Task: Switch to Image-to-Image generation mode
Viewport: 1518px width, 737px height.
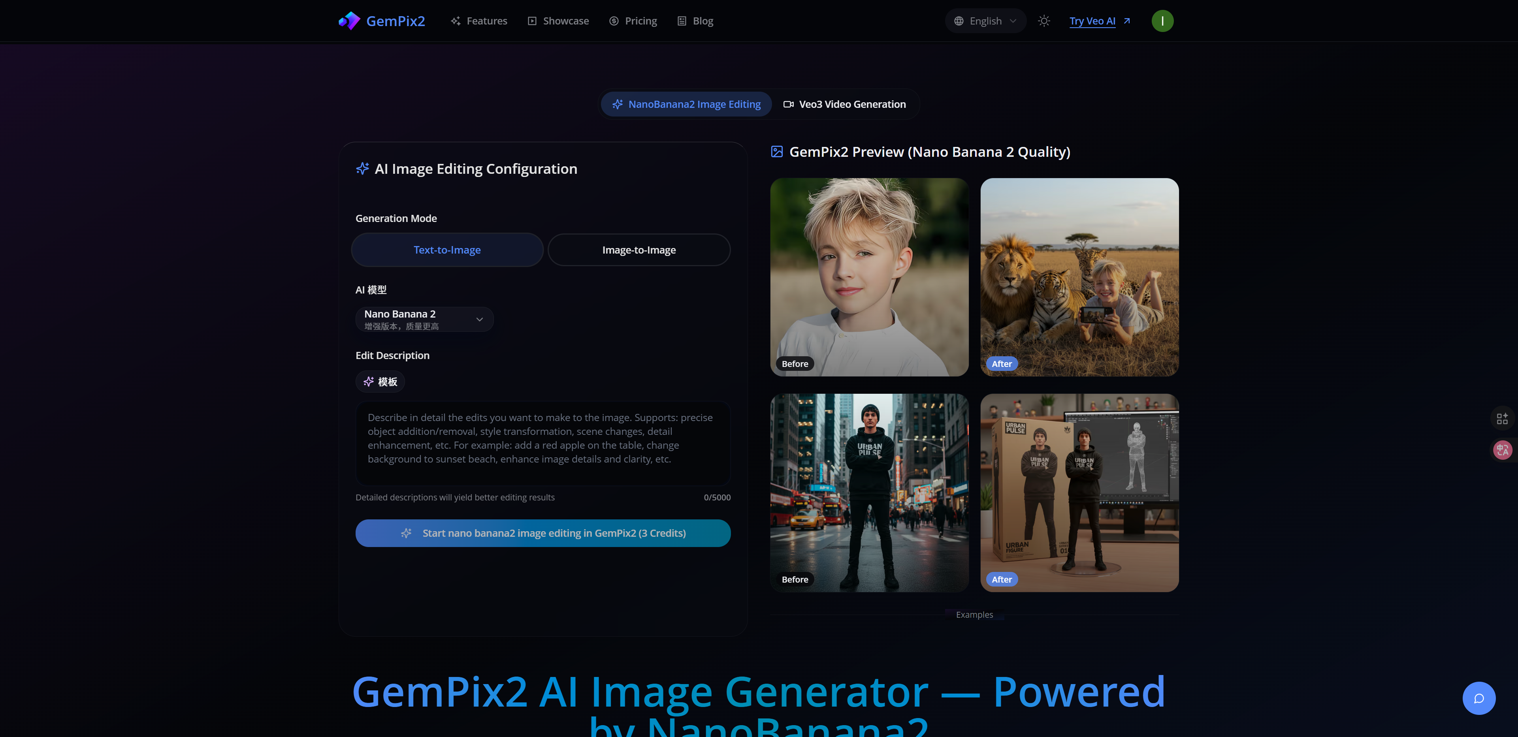Action: pos(639,250)
